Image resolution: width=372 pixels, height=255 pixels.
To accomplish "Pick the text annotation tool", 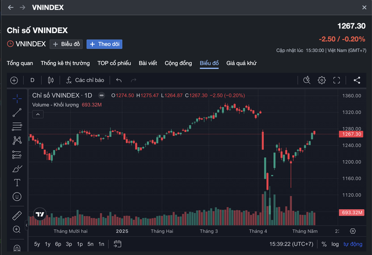I will point(17,183).
